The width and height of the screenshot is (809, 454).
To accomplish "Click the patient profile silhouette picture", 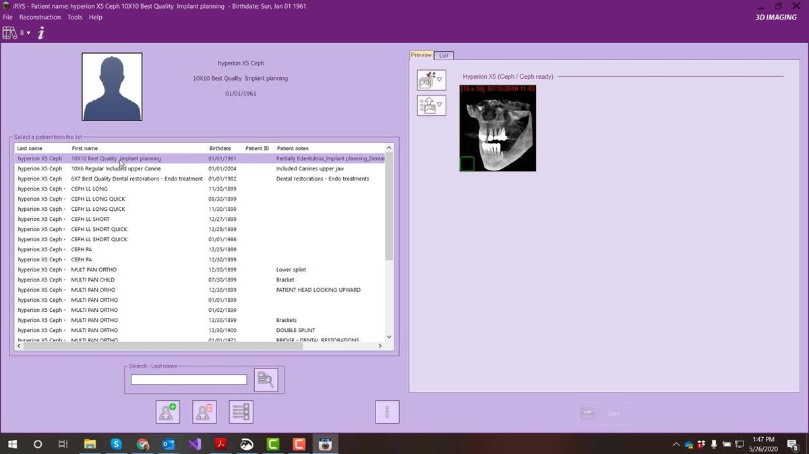I will click(x=112, y=86).
